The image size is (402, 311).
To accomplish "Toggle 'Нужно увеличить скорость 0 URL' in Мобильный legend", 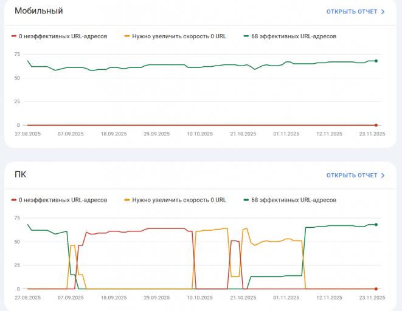I will [179, 36].
